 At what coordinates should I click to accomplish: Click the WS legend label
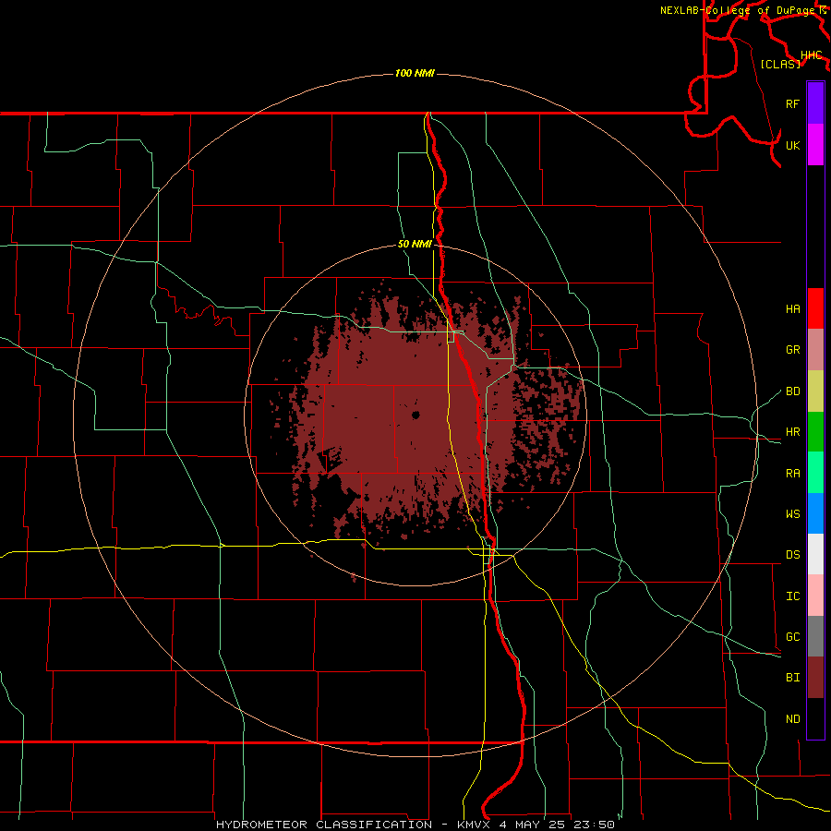(x=792, y=514)
